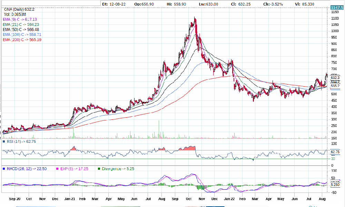The height and width of the screenshot is (207, 345).
Task: Click the Dt: 12-08-22 date field
Action: click(x=114, y=4)
